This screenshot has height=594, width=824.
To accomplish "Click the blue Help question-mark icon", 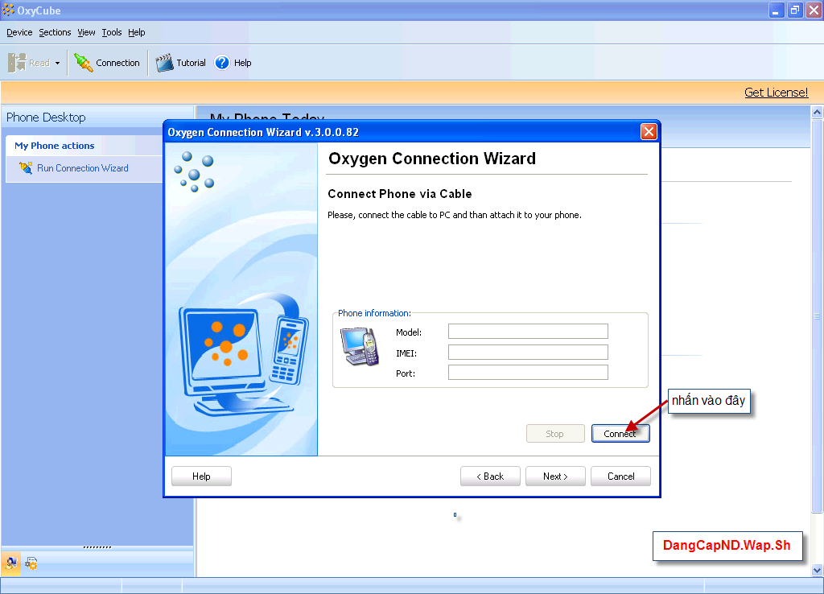I will coord(222,63).
